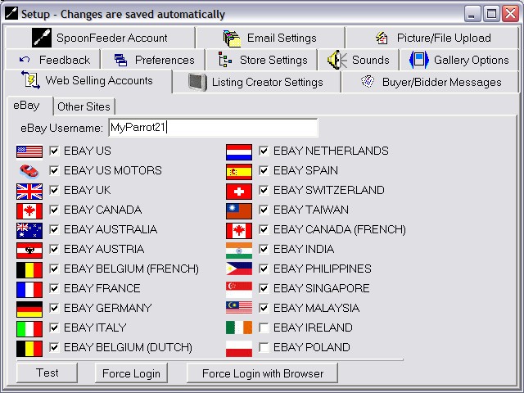The height and width of the screenshot is (393, 524).
Task: Toggle the EBAY UK checkbox
Action: (x=54, y=190)
